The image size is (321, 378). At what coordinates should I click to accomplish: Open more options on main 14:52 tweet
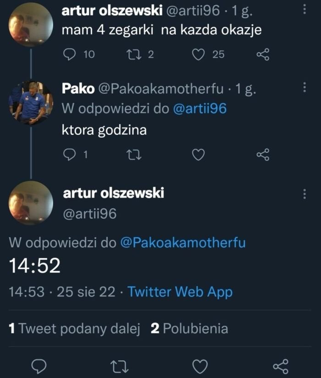pyautogui.click(x=305, y=194)
